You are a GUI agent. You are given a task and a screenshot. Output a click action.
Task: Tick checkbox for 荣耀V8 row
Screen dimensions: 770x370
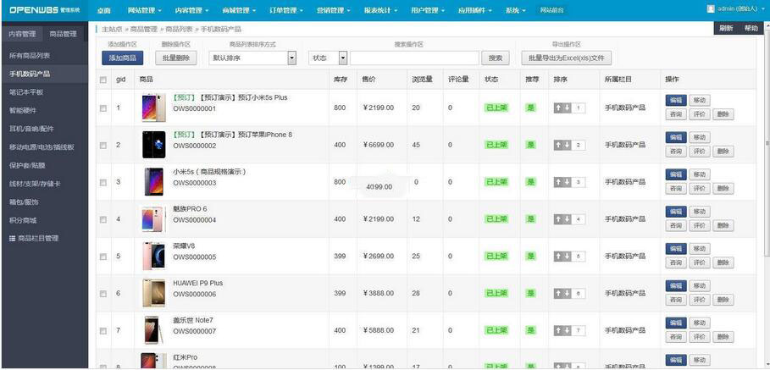click(x=103, y=257)
